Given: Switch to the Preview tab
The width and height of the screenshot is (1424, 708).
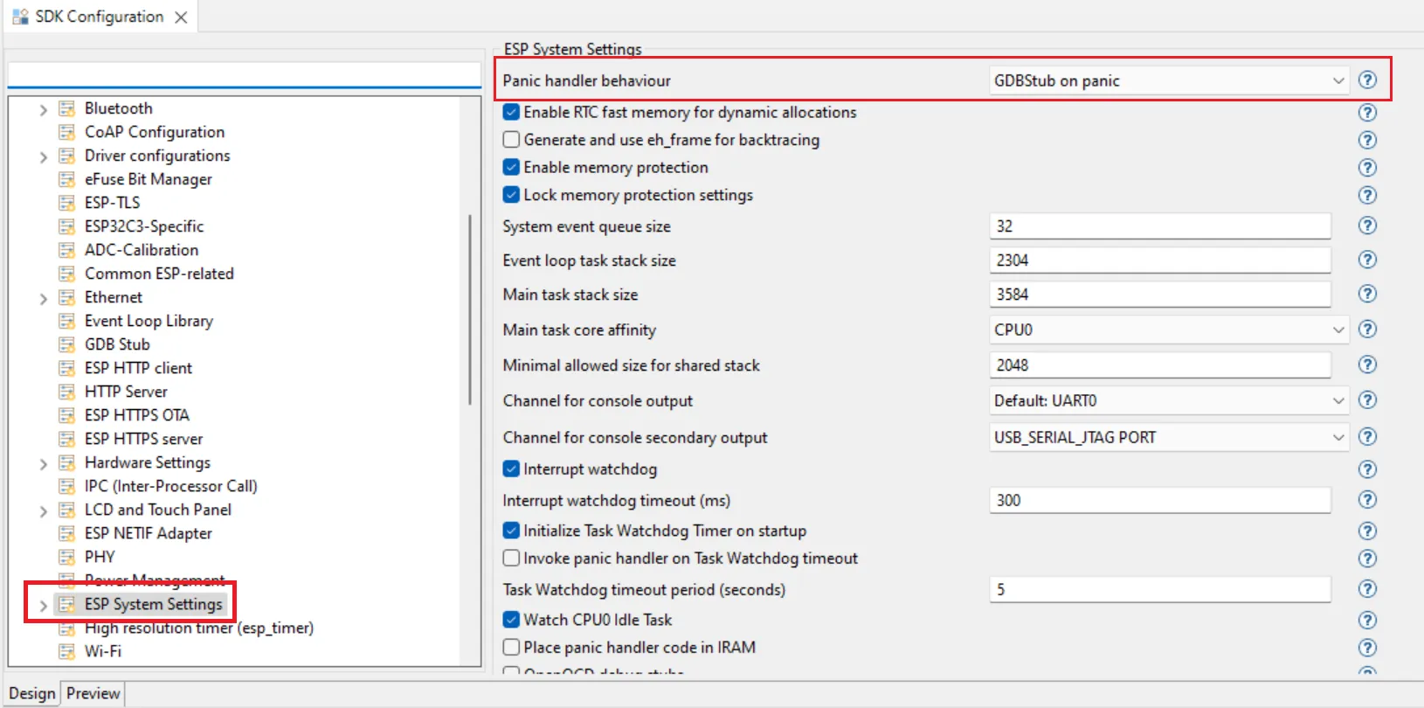Looking at the screenshot, I should tap(93, 693).
